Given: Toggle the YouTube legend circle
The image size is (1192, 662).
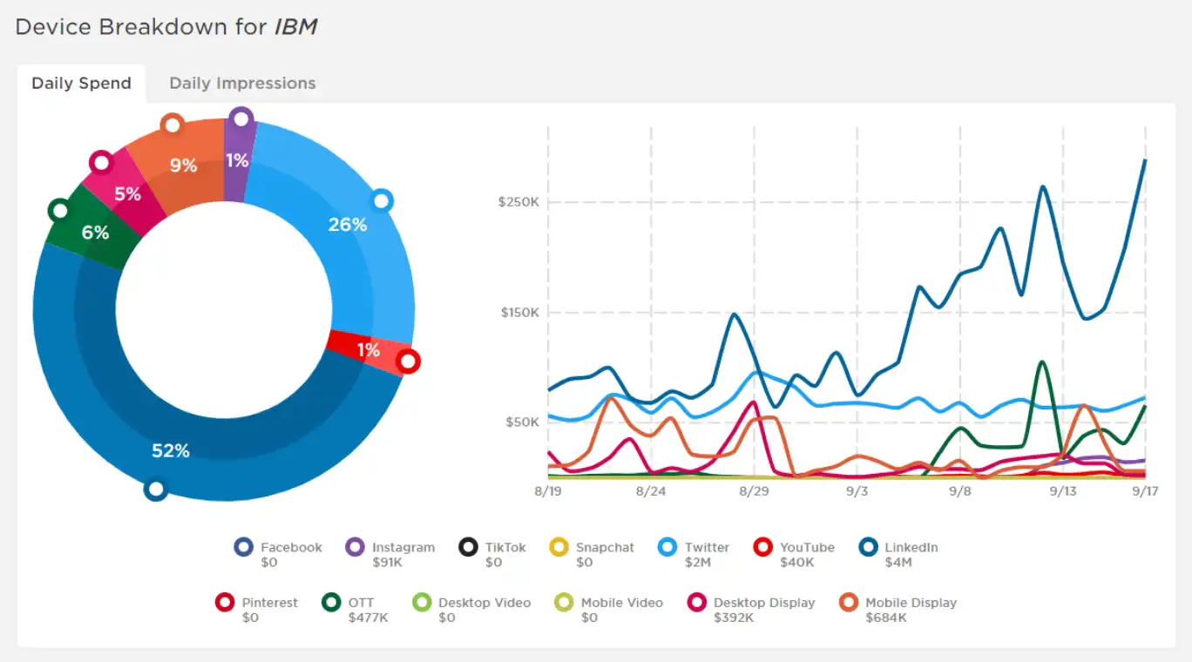Looking at the screenshot, I should click(x=763, y=548).
